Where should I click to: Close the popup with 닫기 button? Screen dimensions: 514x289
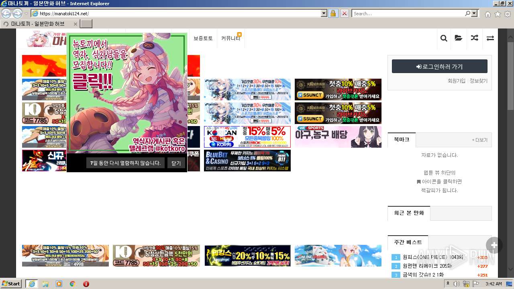(x=176, y=163)
